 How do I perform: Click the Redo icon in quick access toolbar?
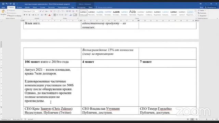click(x=10, y=4)
